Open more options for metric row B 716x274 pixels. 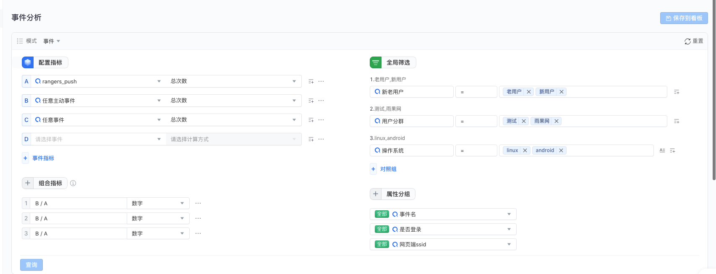coord(321,101)
